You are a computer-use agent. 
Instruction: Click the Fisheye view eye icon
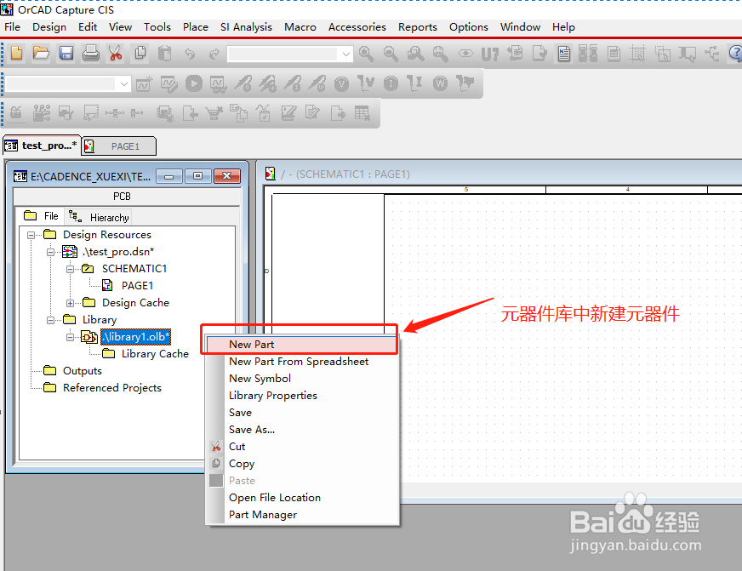[x=465, y=54]
